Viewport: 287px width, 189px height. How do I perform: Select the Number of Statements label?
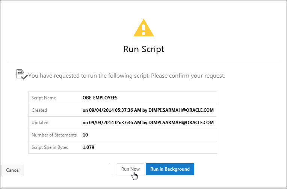click(54, 135)
